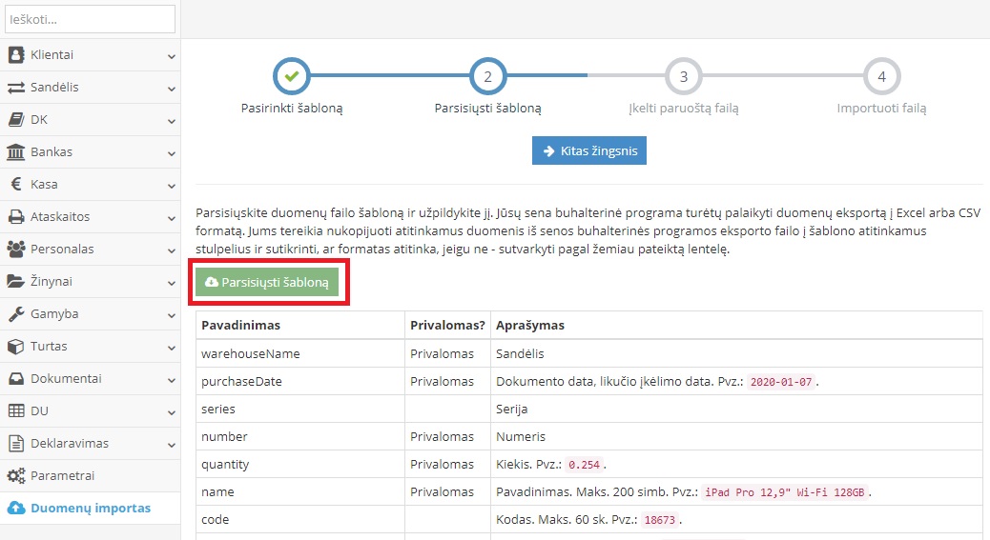
Task: Click the Sandėlis transfer arrows icon
Action: click(16, 88)
